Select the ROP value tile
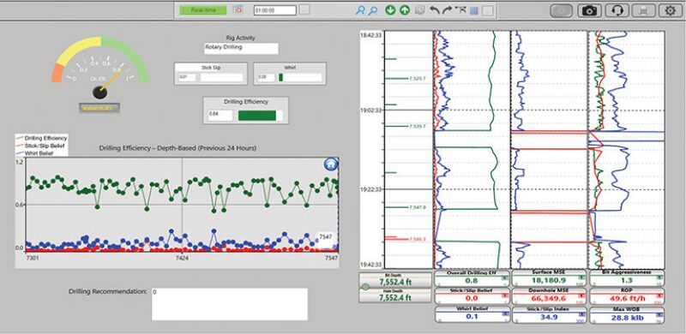This screenshot has height=334, width=686. point(627,296)
